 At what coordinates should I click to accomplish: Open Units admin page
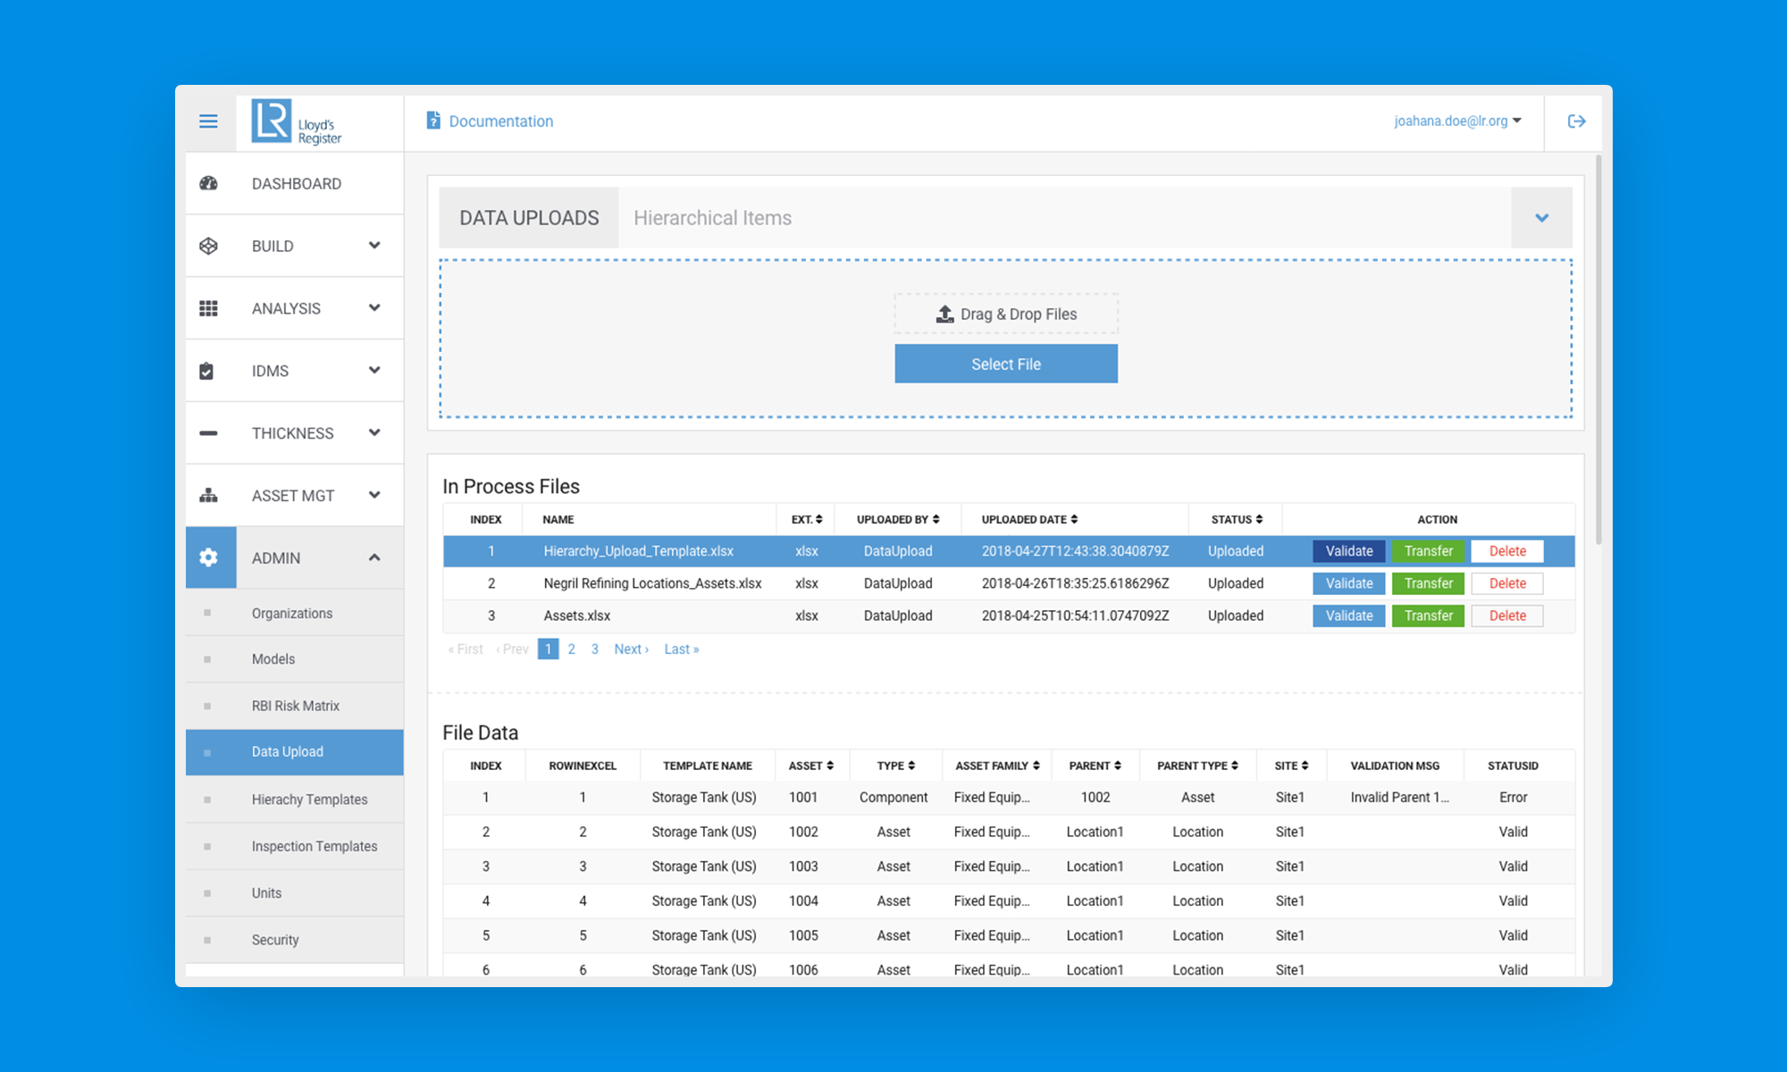tap(295, 893)
